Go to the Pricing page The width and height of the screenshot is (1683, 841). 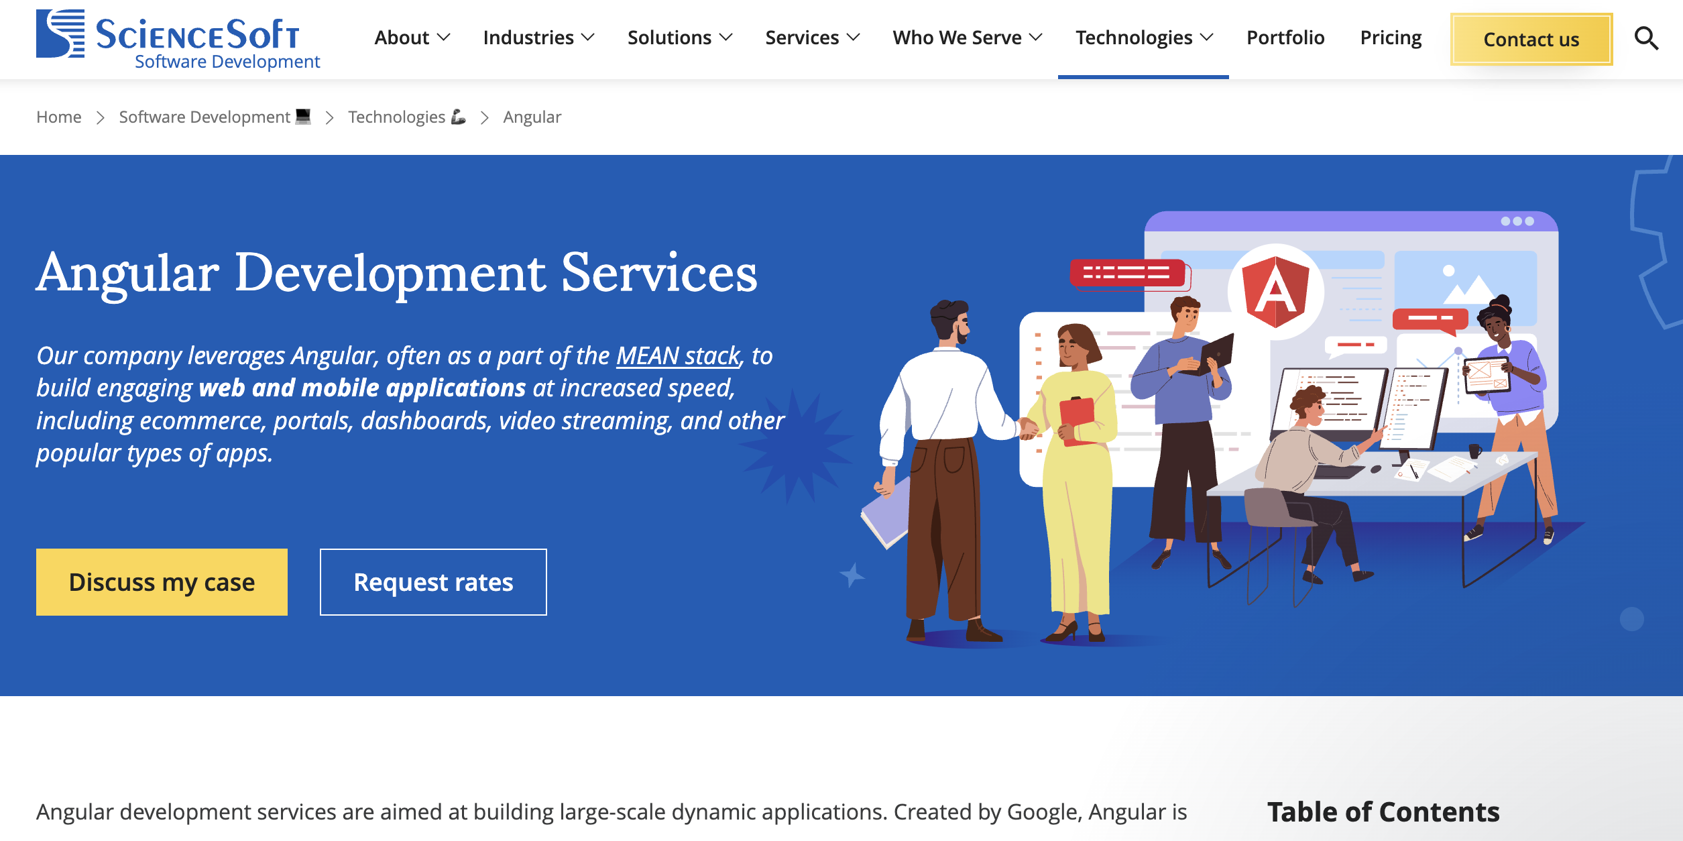pos(1391,38)
